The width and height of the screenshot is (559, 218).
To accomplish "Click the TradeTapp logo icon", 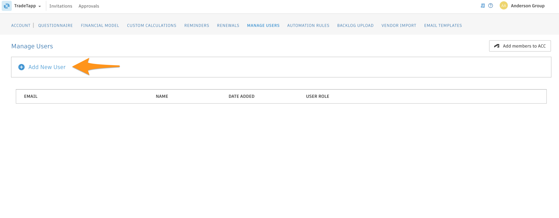I will pyautogui.click(x=7, y=6).
